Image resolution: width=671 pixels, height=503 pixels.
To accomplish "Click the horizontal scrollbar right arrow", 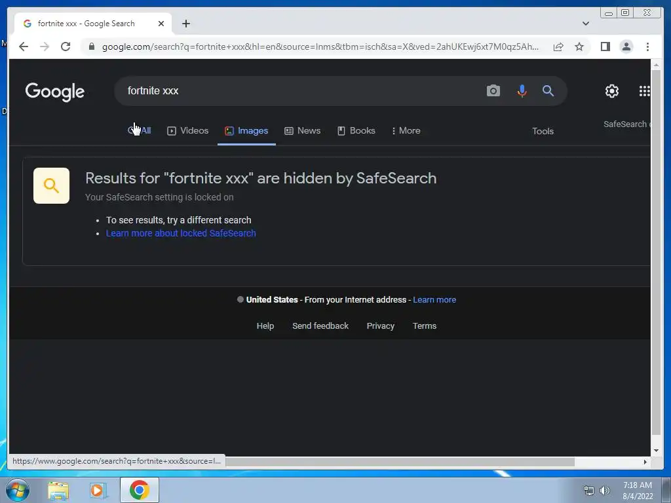I will (x=645, y=462).
